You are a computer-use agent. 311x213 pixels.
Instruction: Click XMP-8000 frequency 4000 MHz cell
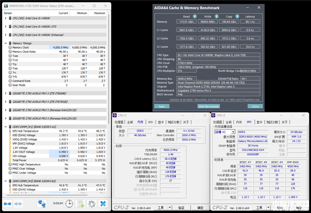293,166
